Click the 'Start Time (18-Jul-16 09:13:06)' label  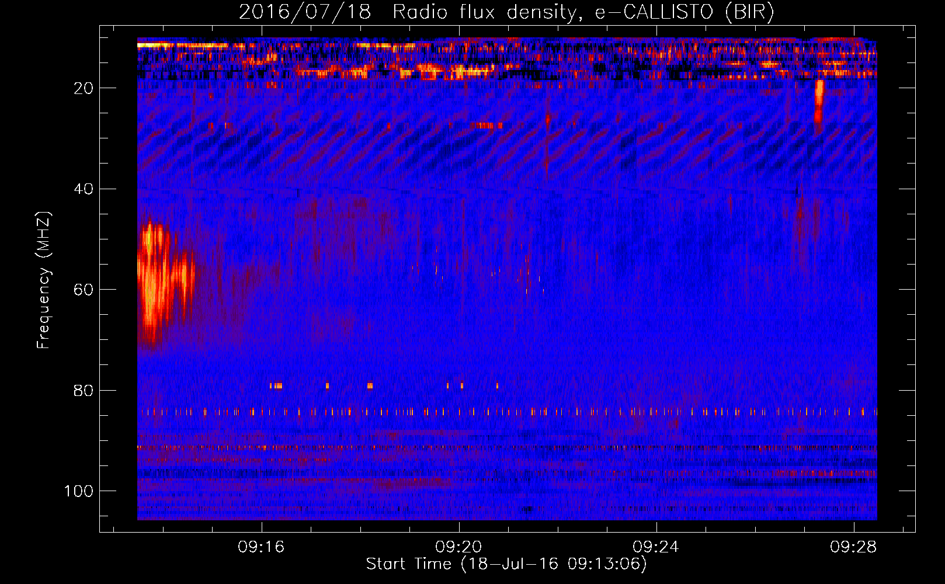[506, 564]
